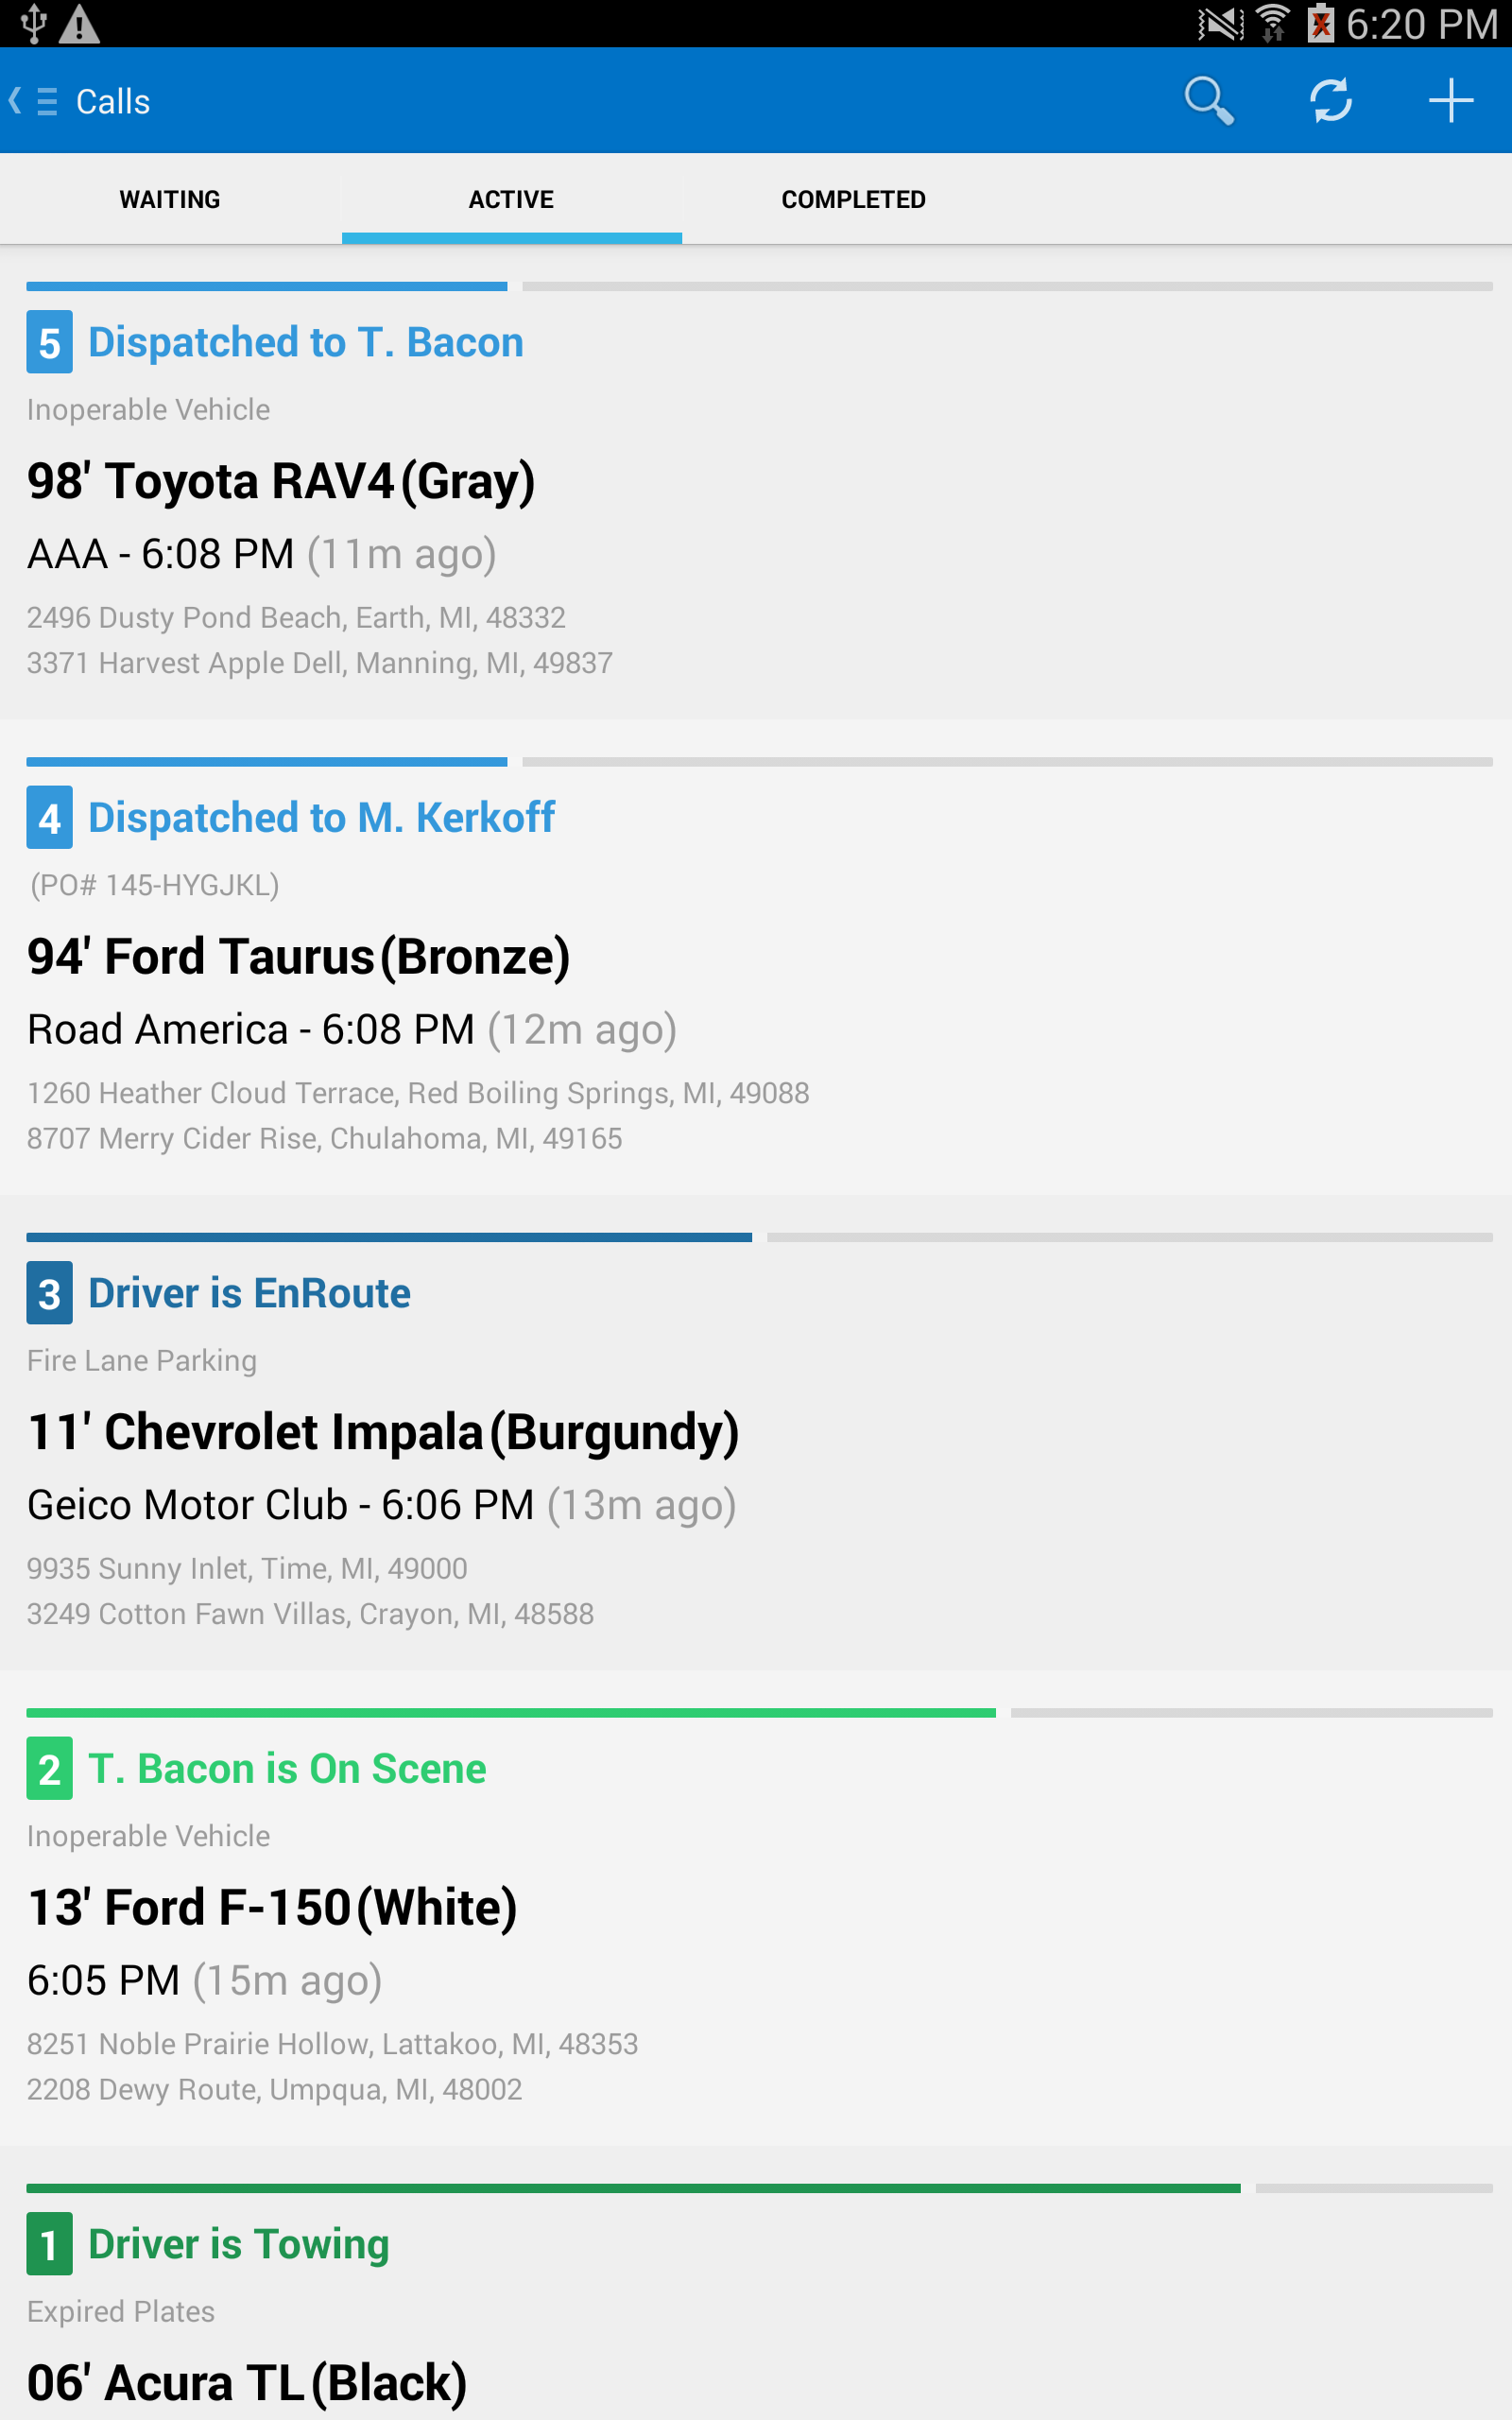1512x2420 pixels.
Task: Open the Calls navigation drawer icon
Action: (47, 101)
